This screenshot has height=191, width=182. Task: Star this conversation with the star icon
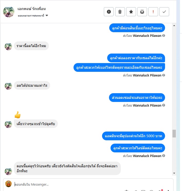(x=131, y=12)
